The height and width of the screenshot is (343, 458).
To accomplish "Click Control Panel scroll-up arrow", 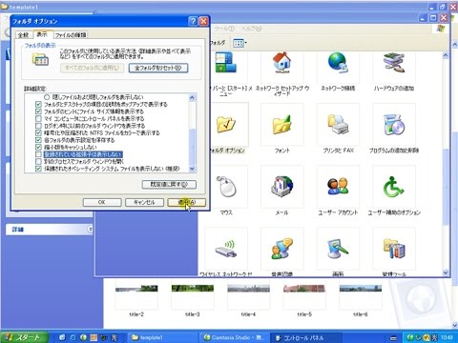I will pos(446,55).
